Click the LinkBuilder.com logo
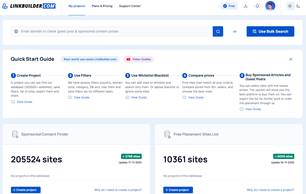Image resolution: width=306 pixels, height=194 pixels. coord(29,6)
